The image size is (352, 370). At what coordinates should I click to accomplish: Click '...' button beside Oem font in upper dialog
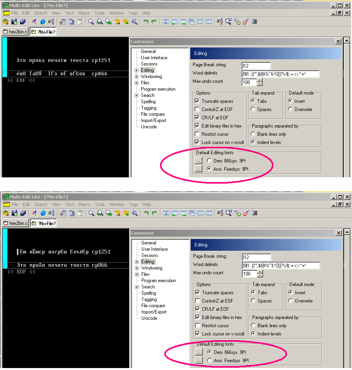(x=198, y=161)
